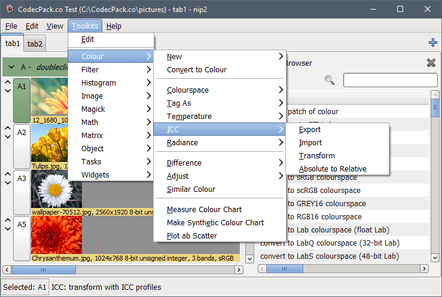Click Measure Colour Chart

[204, 210]
